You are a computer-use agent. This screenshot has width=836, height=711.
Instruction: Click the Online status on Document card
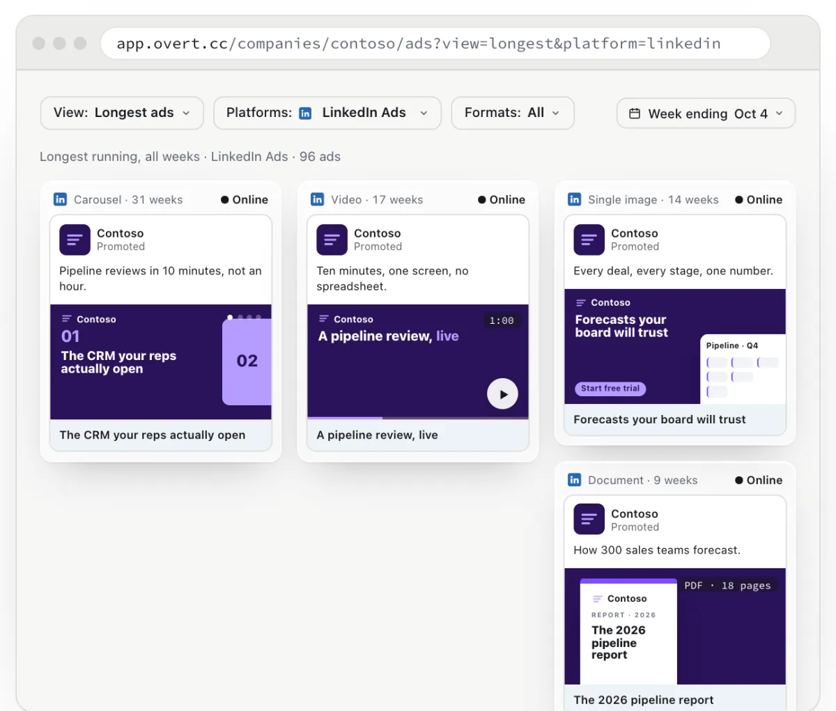[759, 480]
